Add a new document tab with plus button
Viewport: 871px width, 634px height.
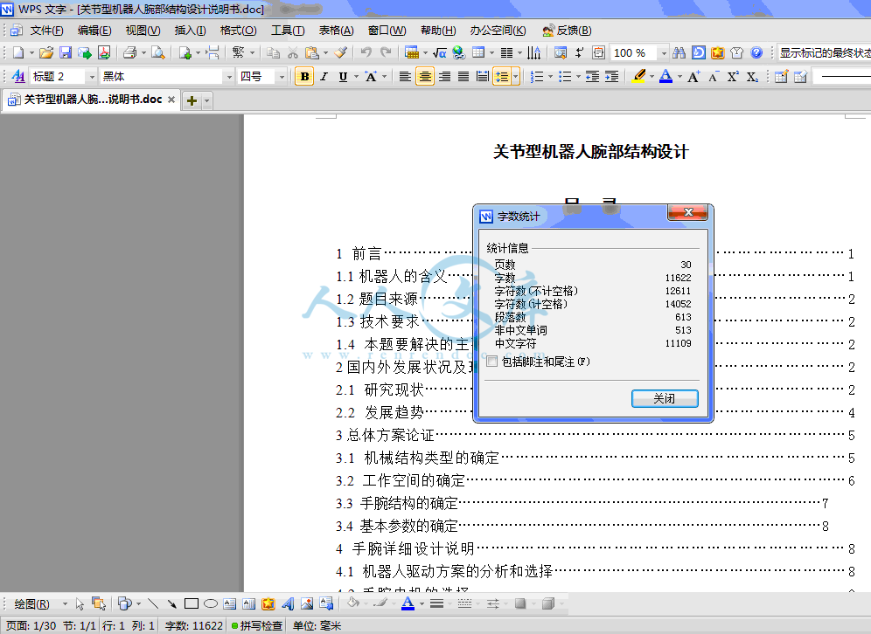coord(192,101)
